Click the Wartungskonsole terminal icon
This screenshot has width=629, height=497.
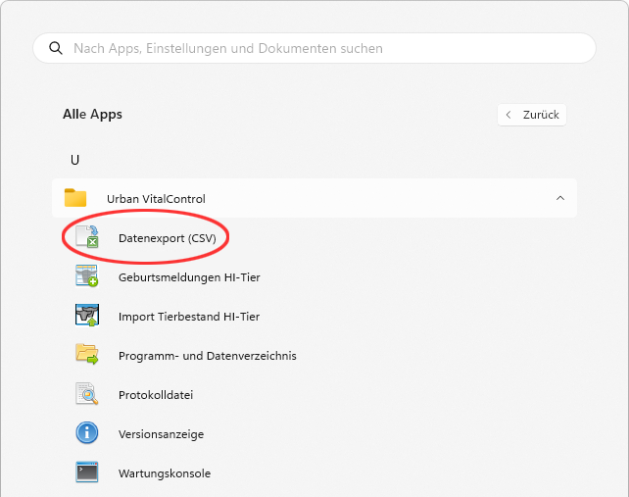coord(87,472)
